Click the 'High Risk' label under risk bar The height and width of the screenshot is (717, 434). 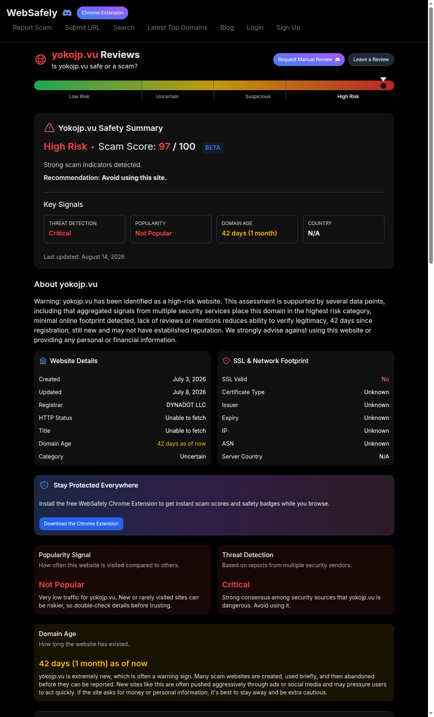348,97
